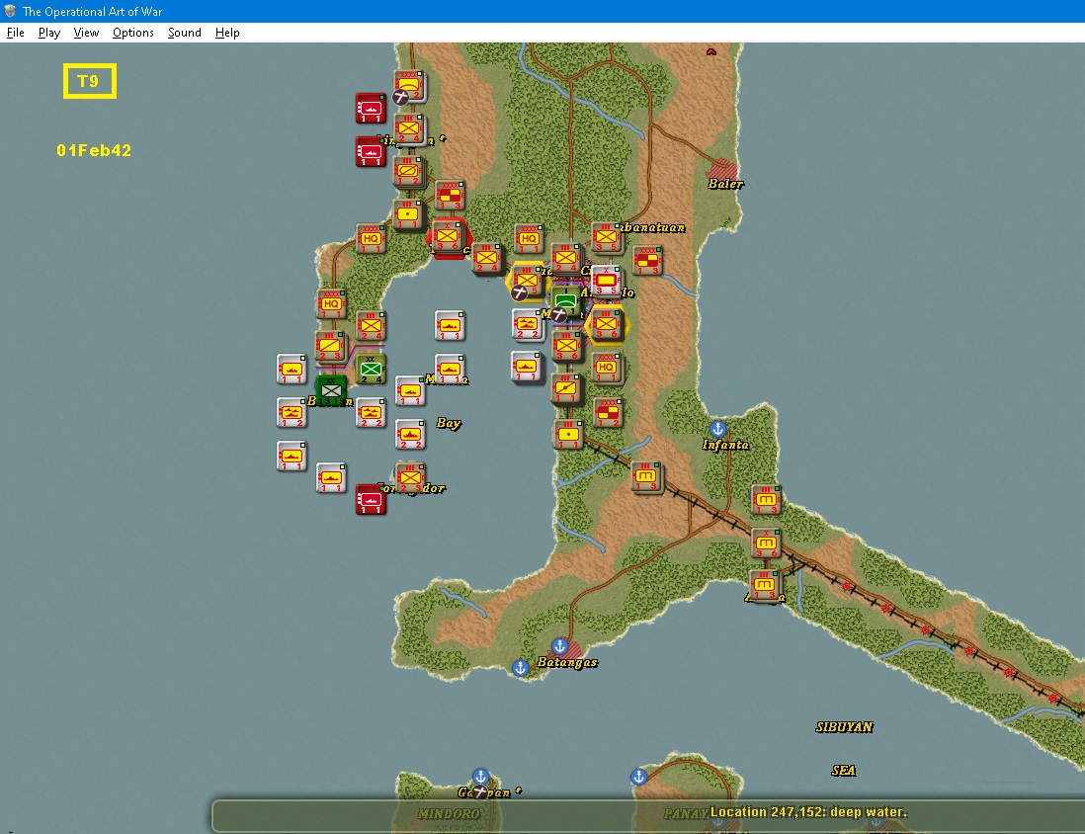The width and height of the screenshot is (1085, 834).
Task: Select the HQ counter nearest Cabanatuan
Action: coord(530,239)
